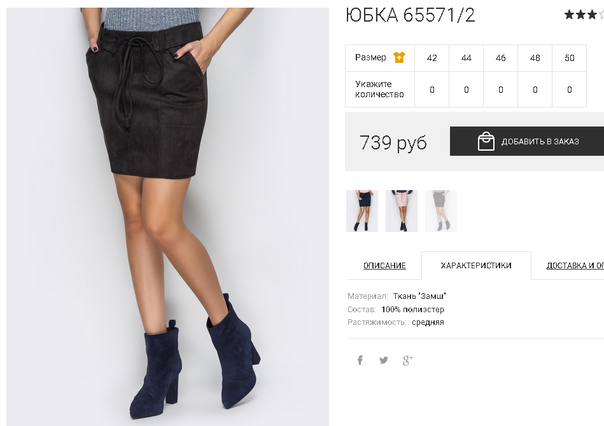The height and width of the screenshot is (426, 604).
Task: Select the grey skirt thumbnail
Action: tap(441, 211)
